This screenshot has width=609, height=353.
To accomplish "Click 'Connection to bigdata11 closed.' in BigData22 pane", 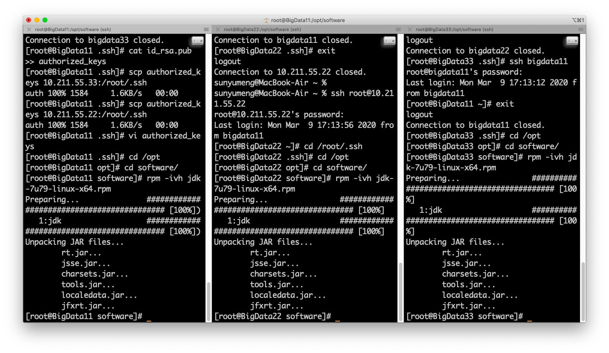I will [x=283, y=40].
